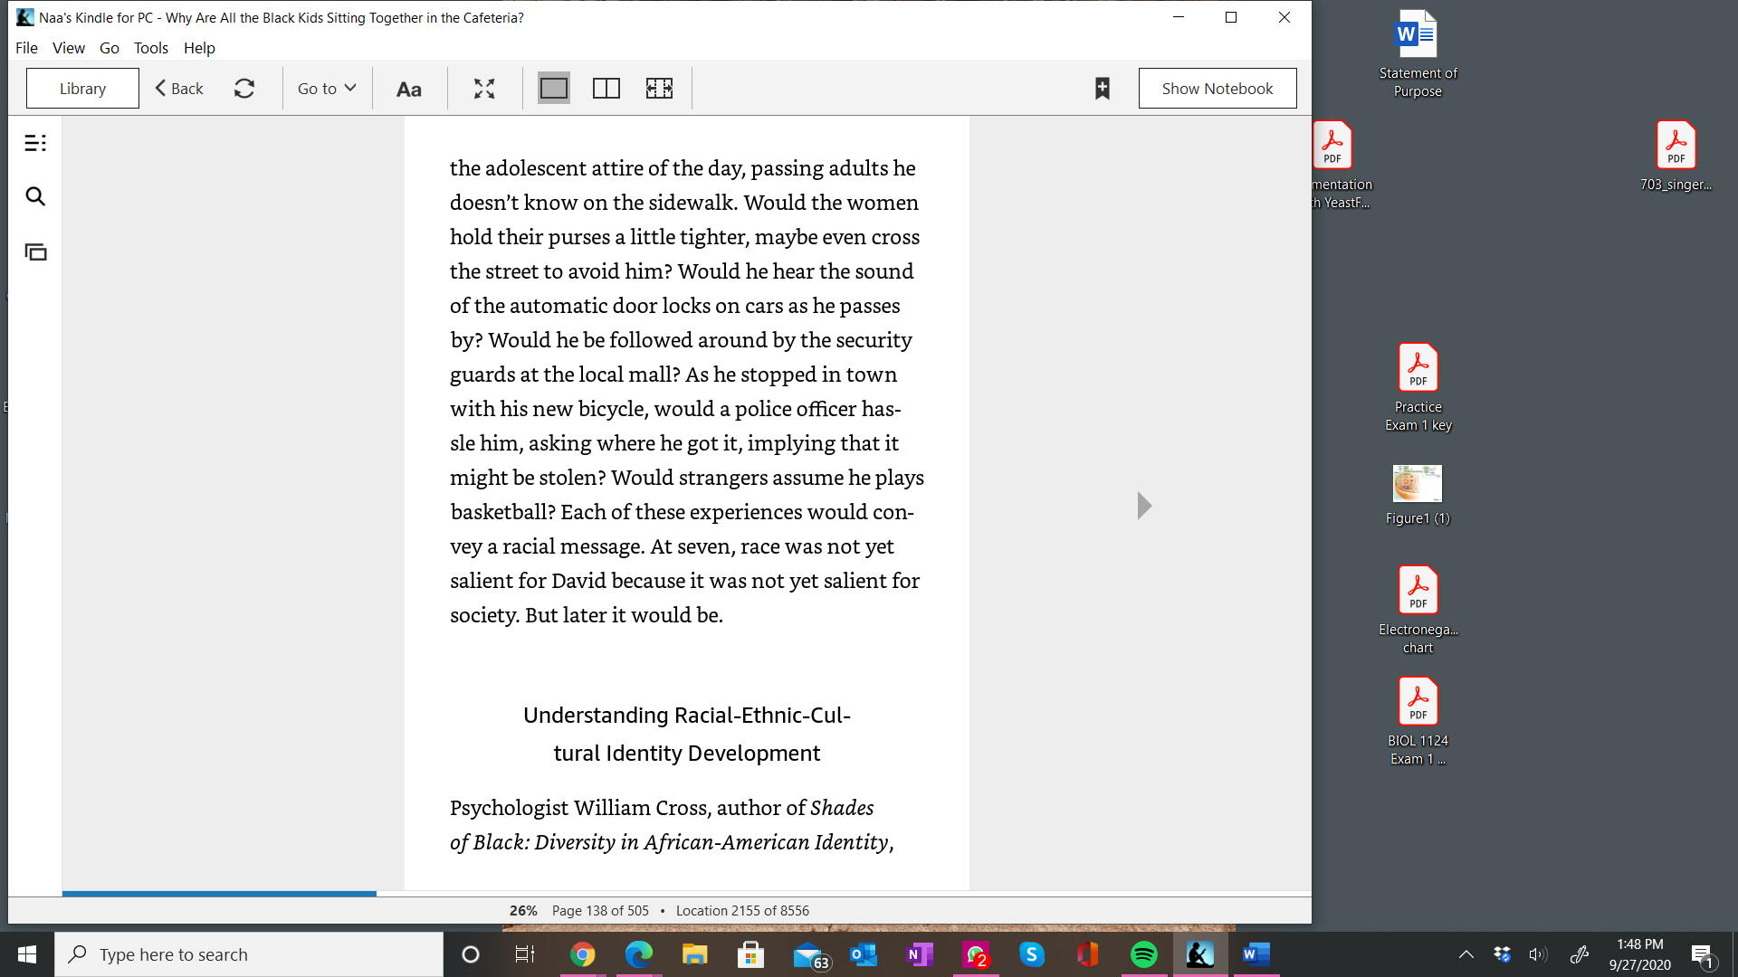Open the Tools menu
Image resolution: width=1738 pixels, height=977 pixels.
[x=151, y=48]
